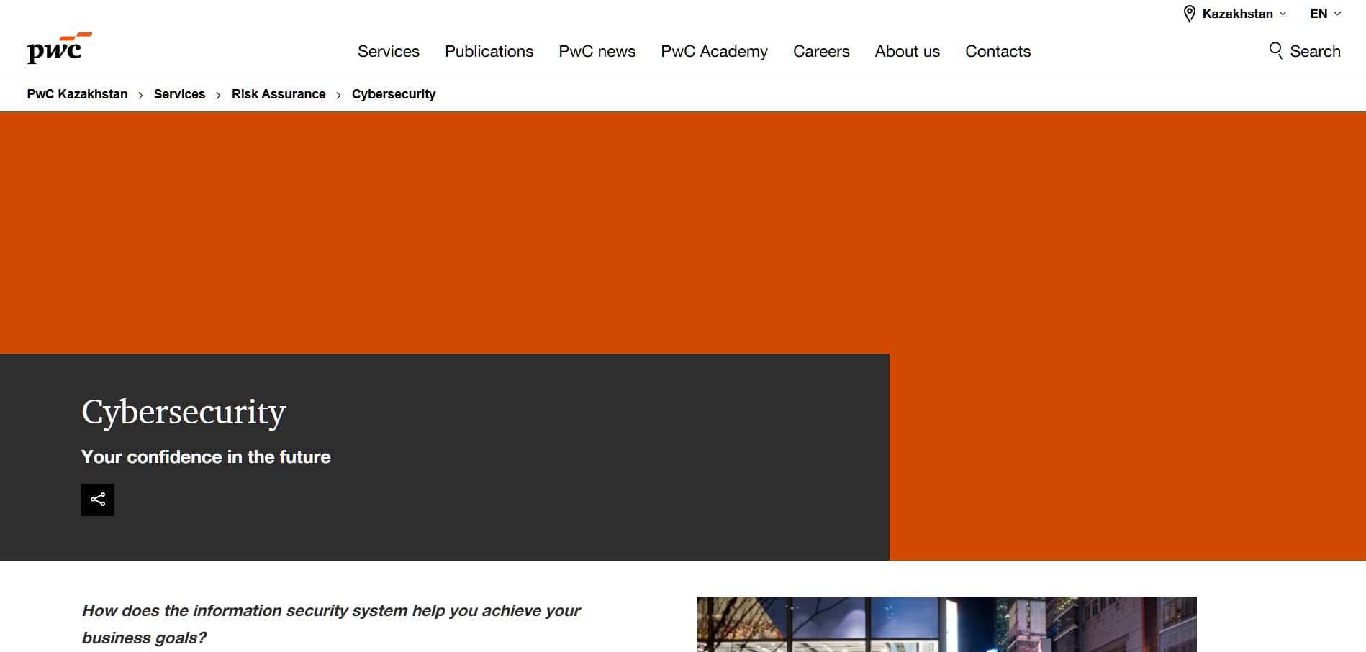The height and width of the screenshot is (652, 1366).
Task: Follow the Services breadcrumb link
Action: coord(179,94)
